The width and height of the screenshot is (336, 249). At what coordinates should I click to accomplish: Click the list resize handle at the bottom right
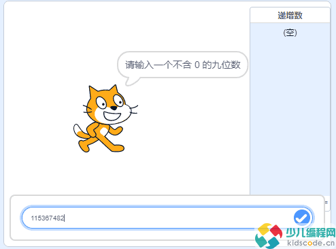point(326,203)
